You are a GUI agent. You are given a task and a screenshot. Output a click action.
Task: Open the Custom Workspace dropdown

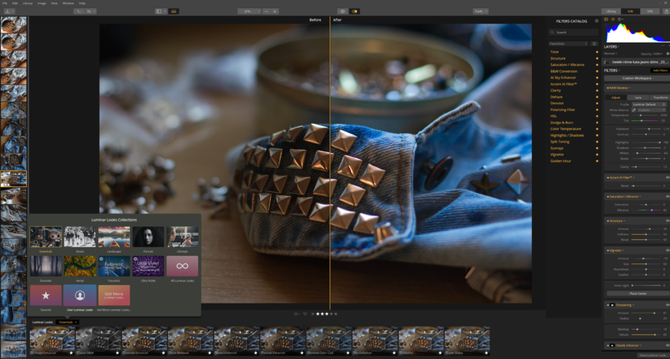(637, 78)
